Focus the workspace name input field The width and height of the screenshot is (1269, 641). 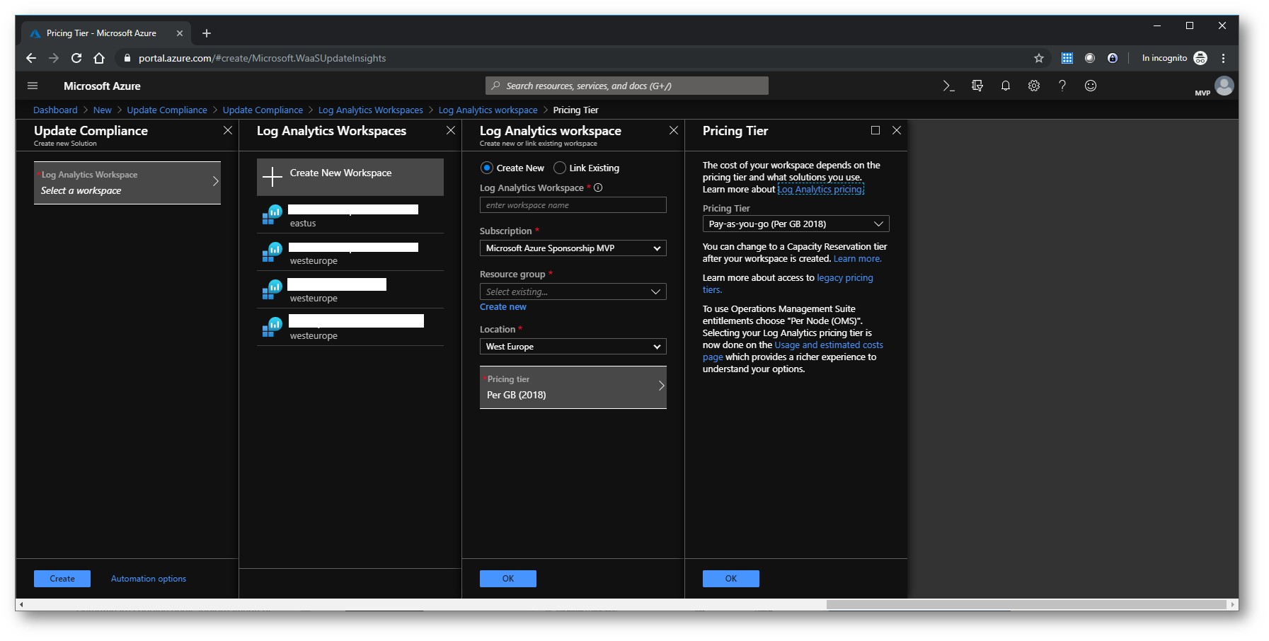coord(573,205)
